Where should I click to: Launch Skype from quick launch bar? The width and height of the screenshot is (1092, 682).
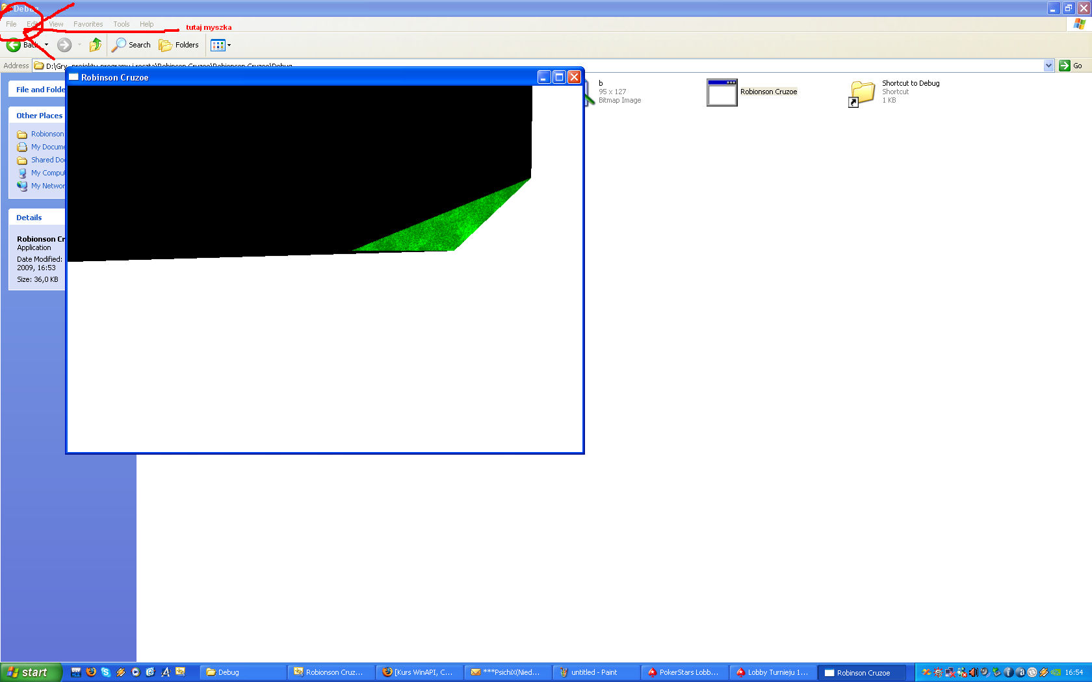[x=106, y=672]
